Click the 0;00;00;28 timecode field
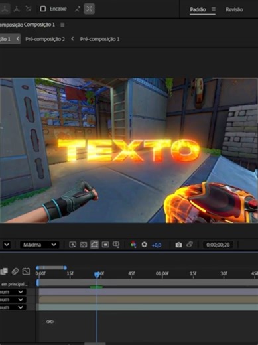258x345 pixels. [x=218, y=245]
